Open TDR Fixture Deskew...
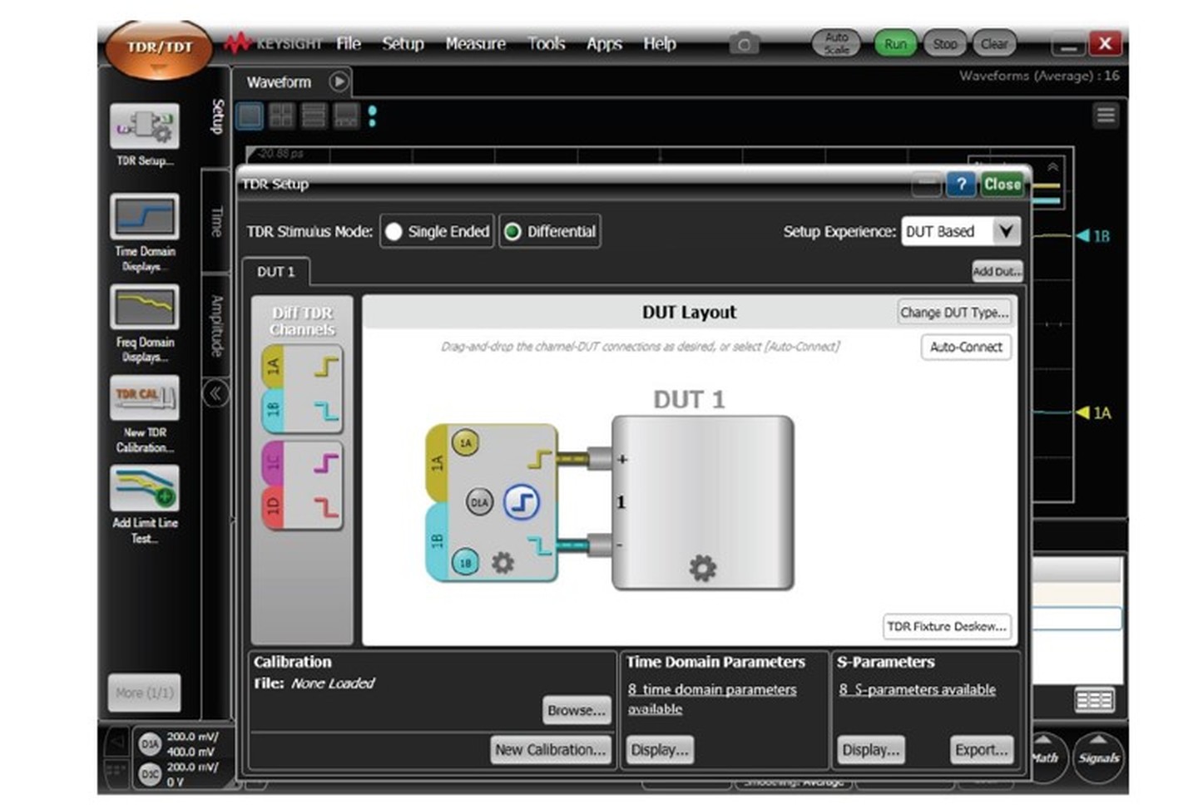Screen dimensions: 1198x809 [947, 626]
